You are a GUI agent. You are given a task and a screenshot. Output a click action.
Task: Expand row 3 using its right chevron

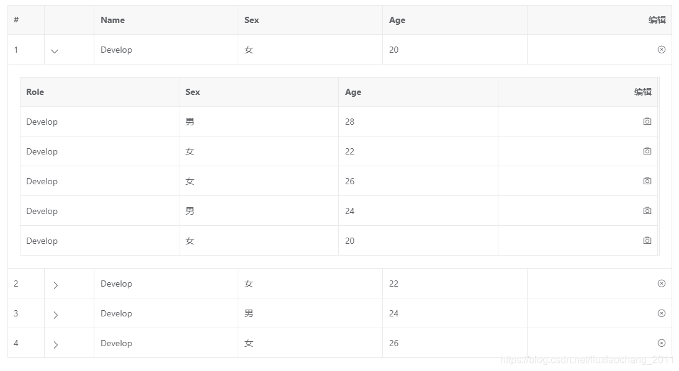coord(55,315)
